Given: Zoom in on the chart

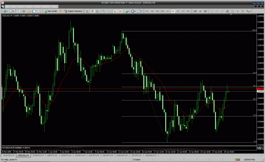Looking at the screenshot, I should pos(103,11).
